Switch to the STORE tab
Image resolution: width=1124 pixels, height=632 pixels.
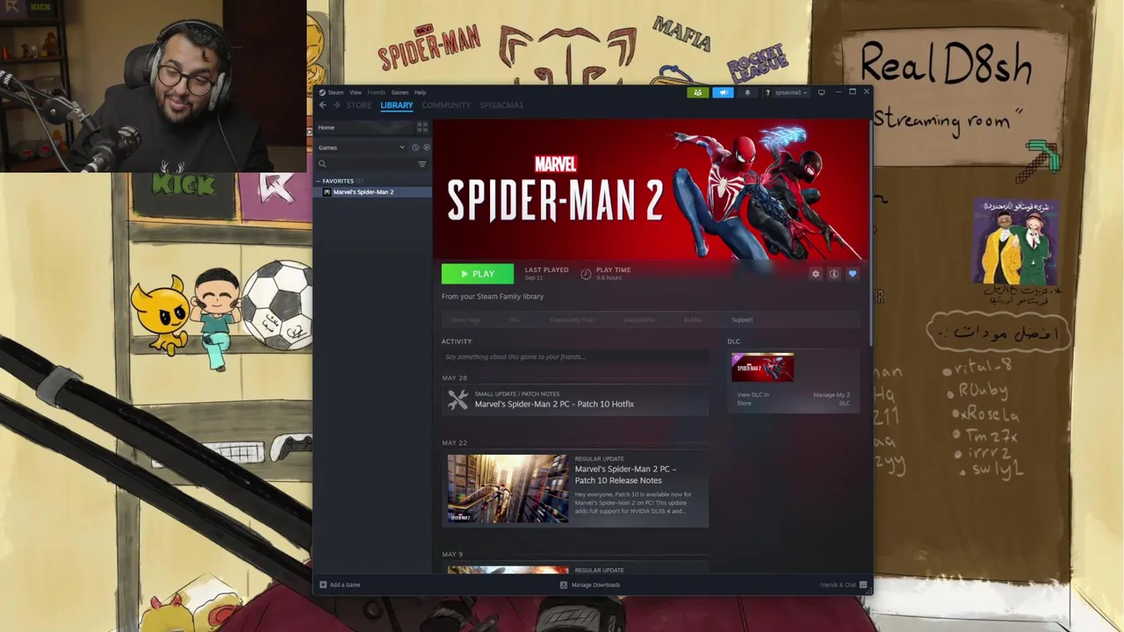(358, 105)
